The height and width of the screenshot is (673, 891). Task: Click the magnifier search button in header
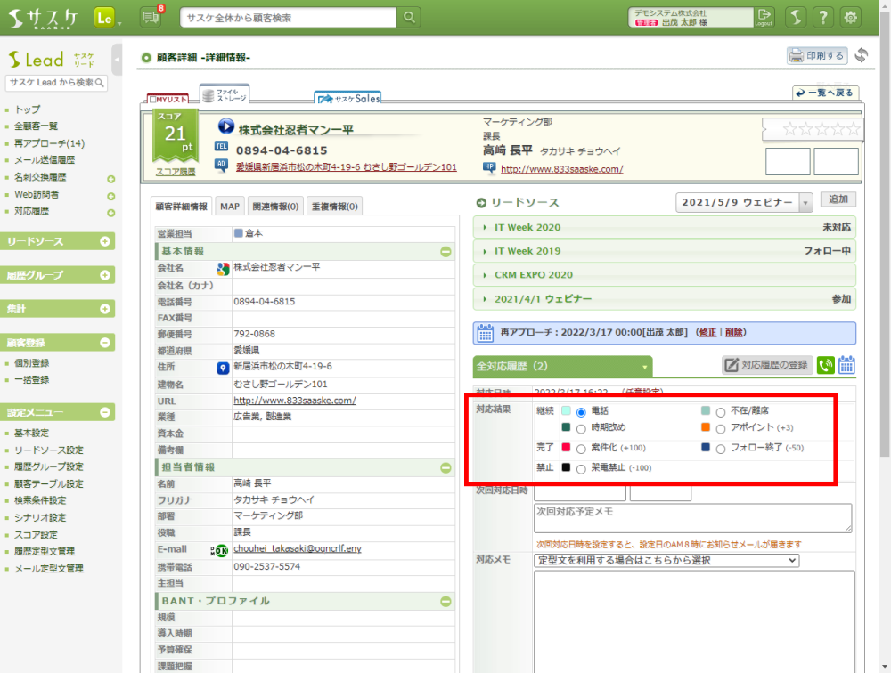(409, 17)
